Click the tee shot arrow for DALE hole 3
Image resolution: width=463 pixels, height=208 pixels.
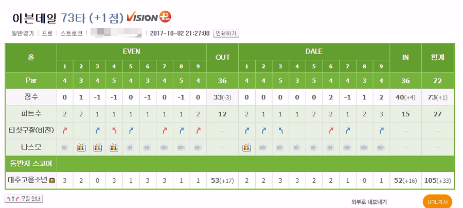(x=280, y=130)
